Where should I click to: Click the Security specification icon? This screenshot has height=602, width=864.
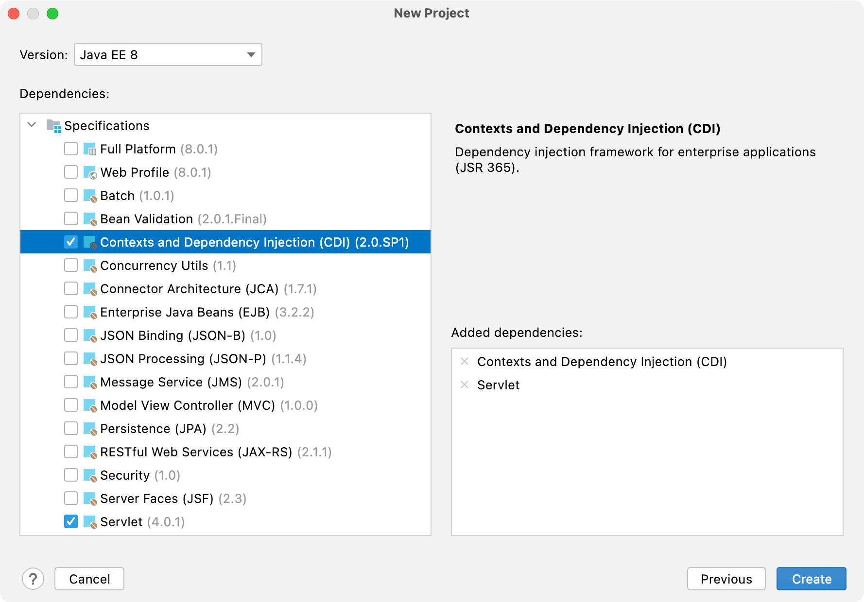[90, 475]
